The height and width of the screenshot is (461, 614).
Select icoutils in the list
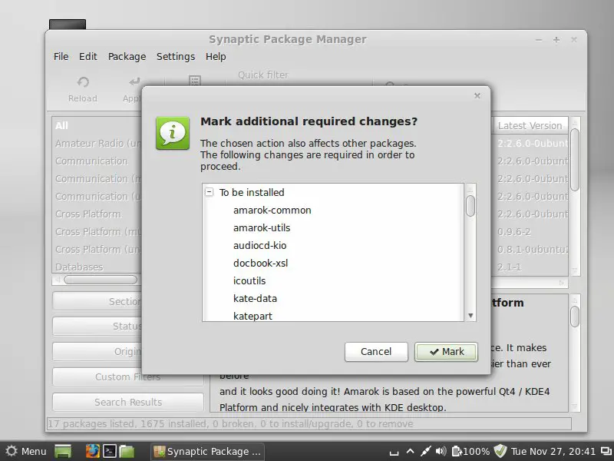pos(249,280)
